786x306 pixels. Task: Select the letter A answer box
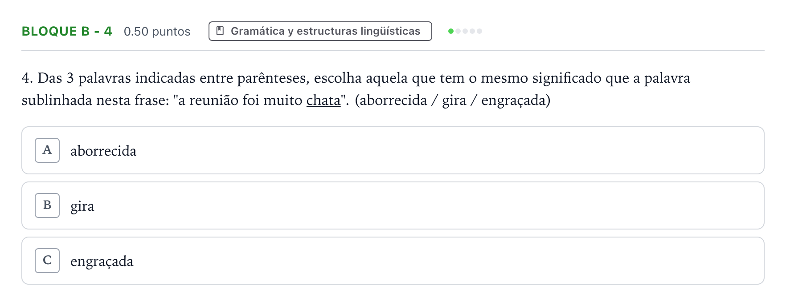coord(47,150)
